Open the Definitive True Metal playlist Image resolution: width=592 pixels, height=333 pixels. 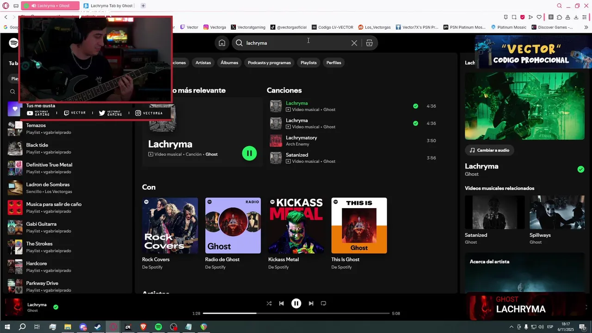[67, 168]
